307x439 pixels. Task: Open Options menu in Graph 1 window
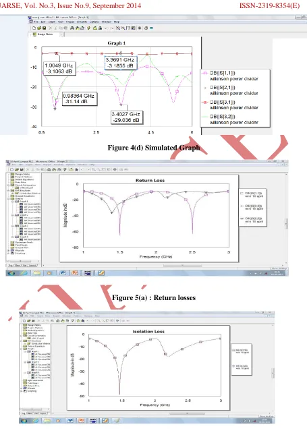[x=94, y=22]
